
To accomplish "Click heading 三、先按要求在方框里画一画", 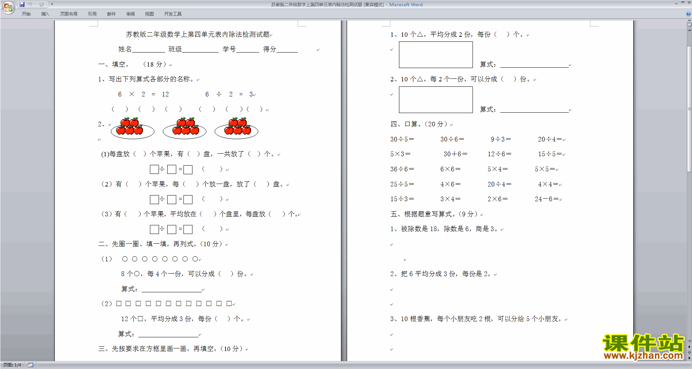I will pyautogui.click(x=171, y=349).
